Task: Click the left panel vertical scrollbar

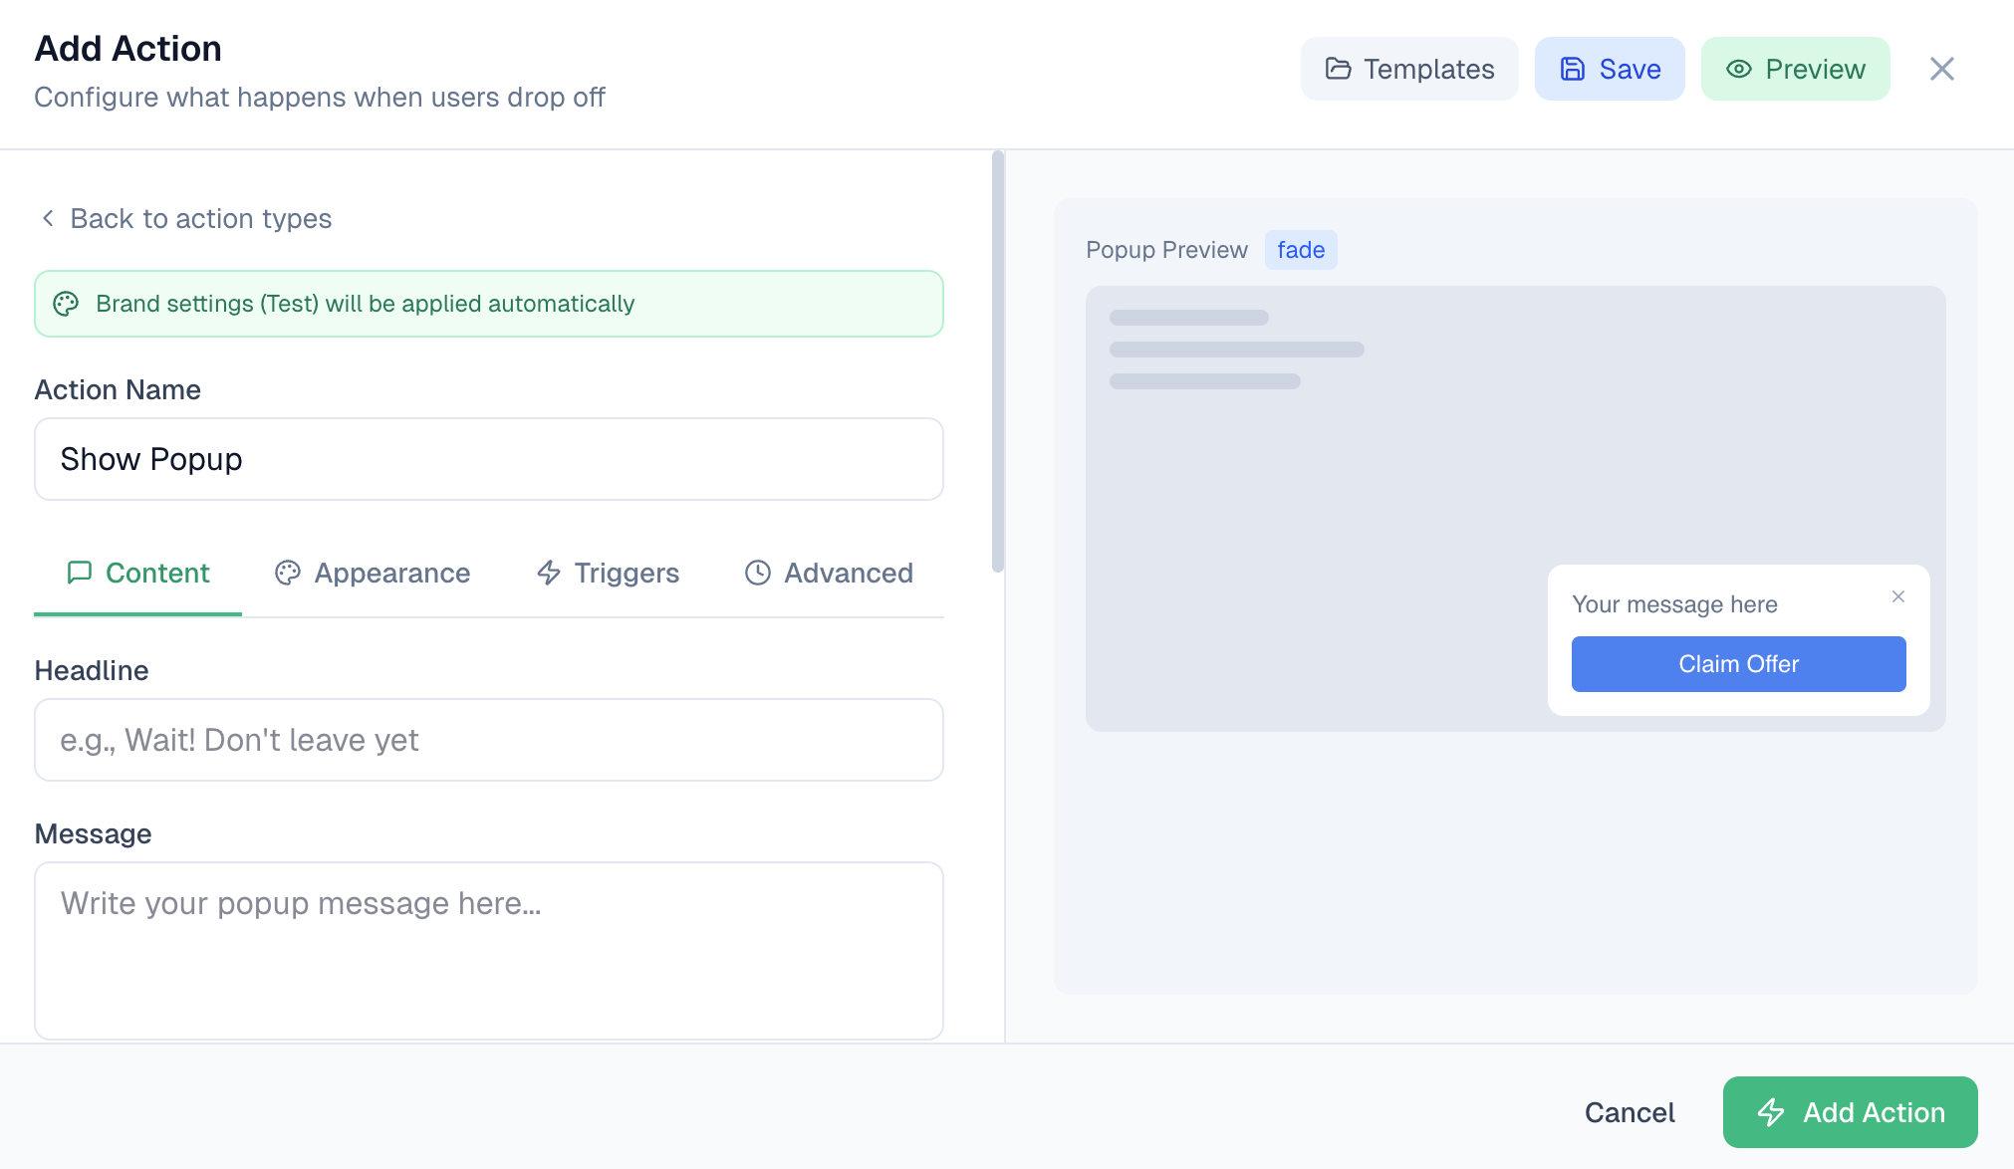Action: [997, 362]
